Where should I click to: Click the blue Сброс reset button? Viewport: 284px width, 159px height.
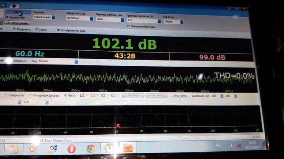tap(18, 12)
